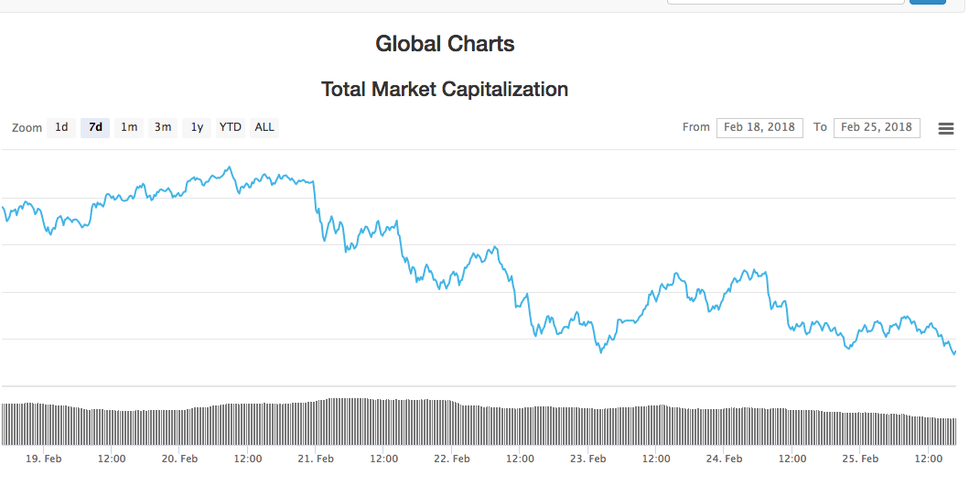The height and width of the screenshot is (486, 980).
Task: Select YTD zoom range
Action: click(230, 127)
